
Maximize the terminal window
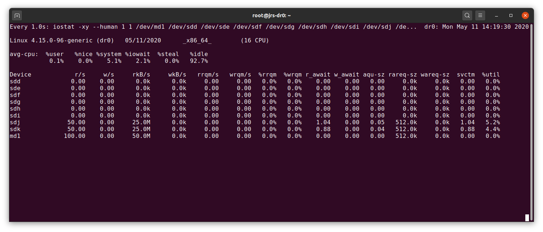pos(511,15)
